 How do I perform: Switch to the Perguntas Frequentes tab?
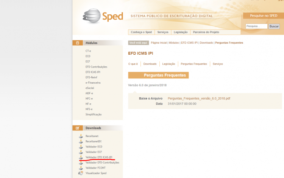(194, 64)
